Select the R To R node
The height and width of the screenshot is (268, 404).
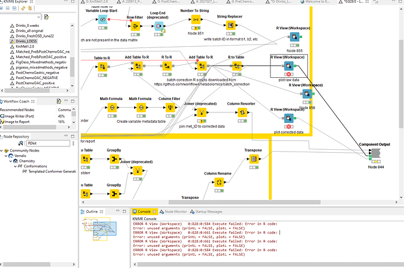click(x=167, y=66)
